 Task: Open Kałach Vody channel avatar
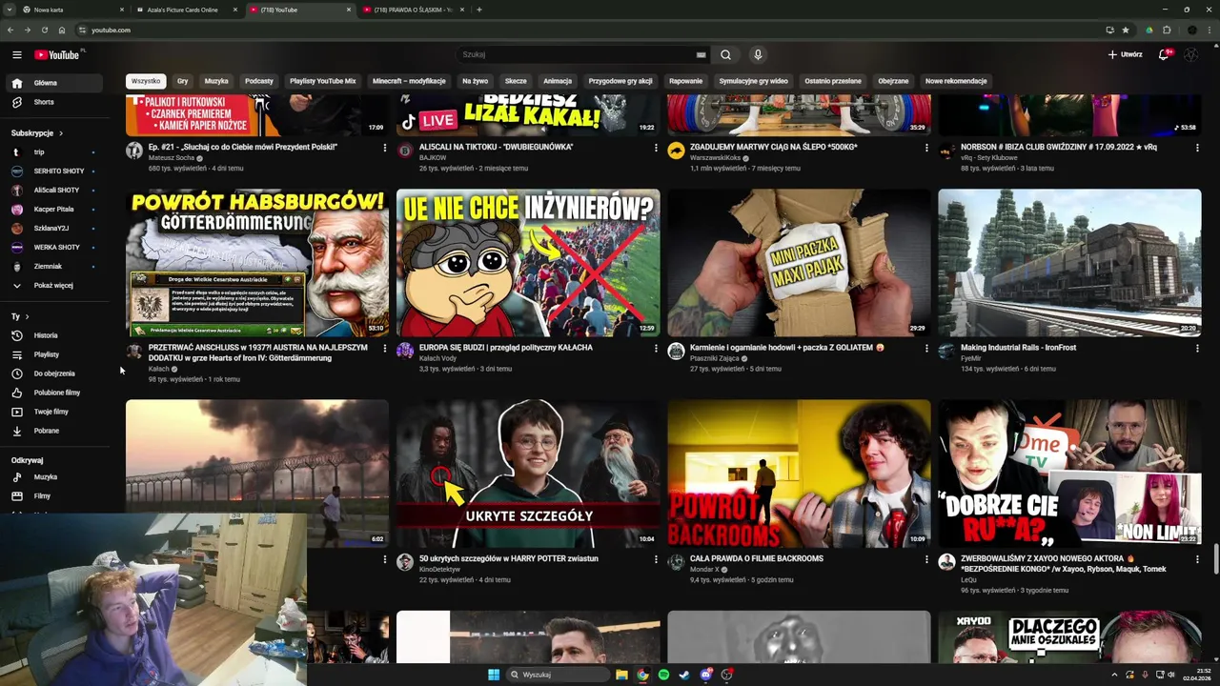tap(405, 351)
